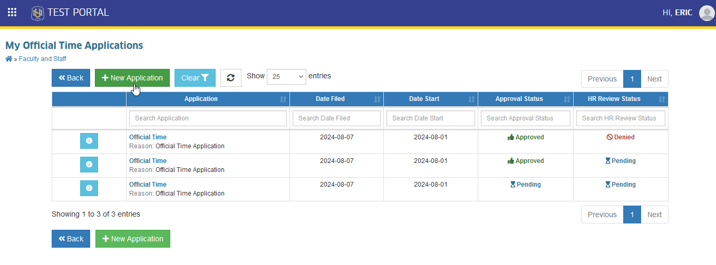Viewport: 716px width, 265px height.
Task: Click the top New Application button
Action: (x=132, y=78)
